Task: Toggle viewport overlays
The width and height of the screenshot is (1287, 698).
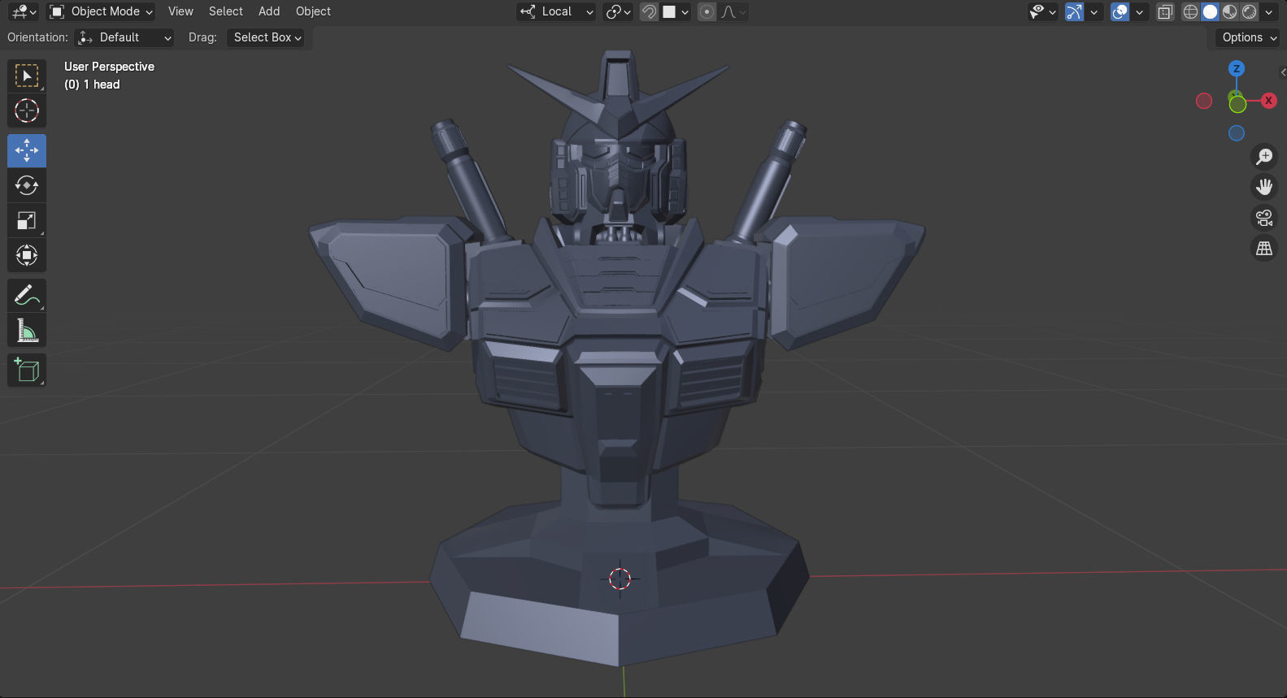Action: click(1120, 11)
